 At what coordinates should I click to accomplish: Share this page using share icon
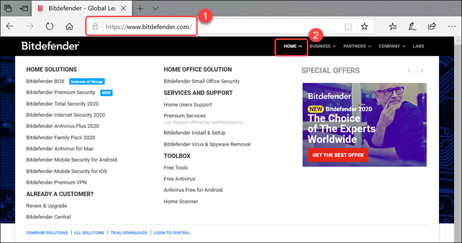coord(432,26)
